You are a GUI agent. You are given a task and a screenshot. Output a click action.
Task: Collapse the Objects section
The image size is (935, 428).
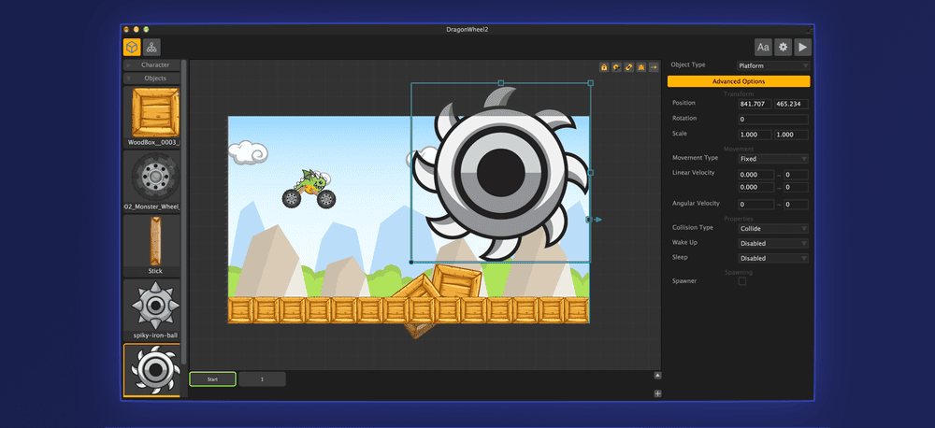154,78
